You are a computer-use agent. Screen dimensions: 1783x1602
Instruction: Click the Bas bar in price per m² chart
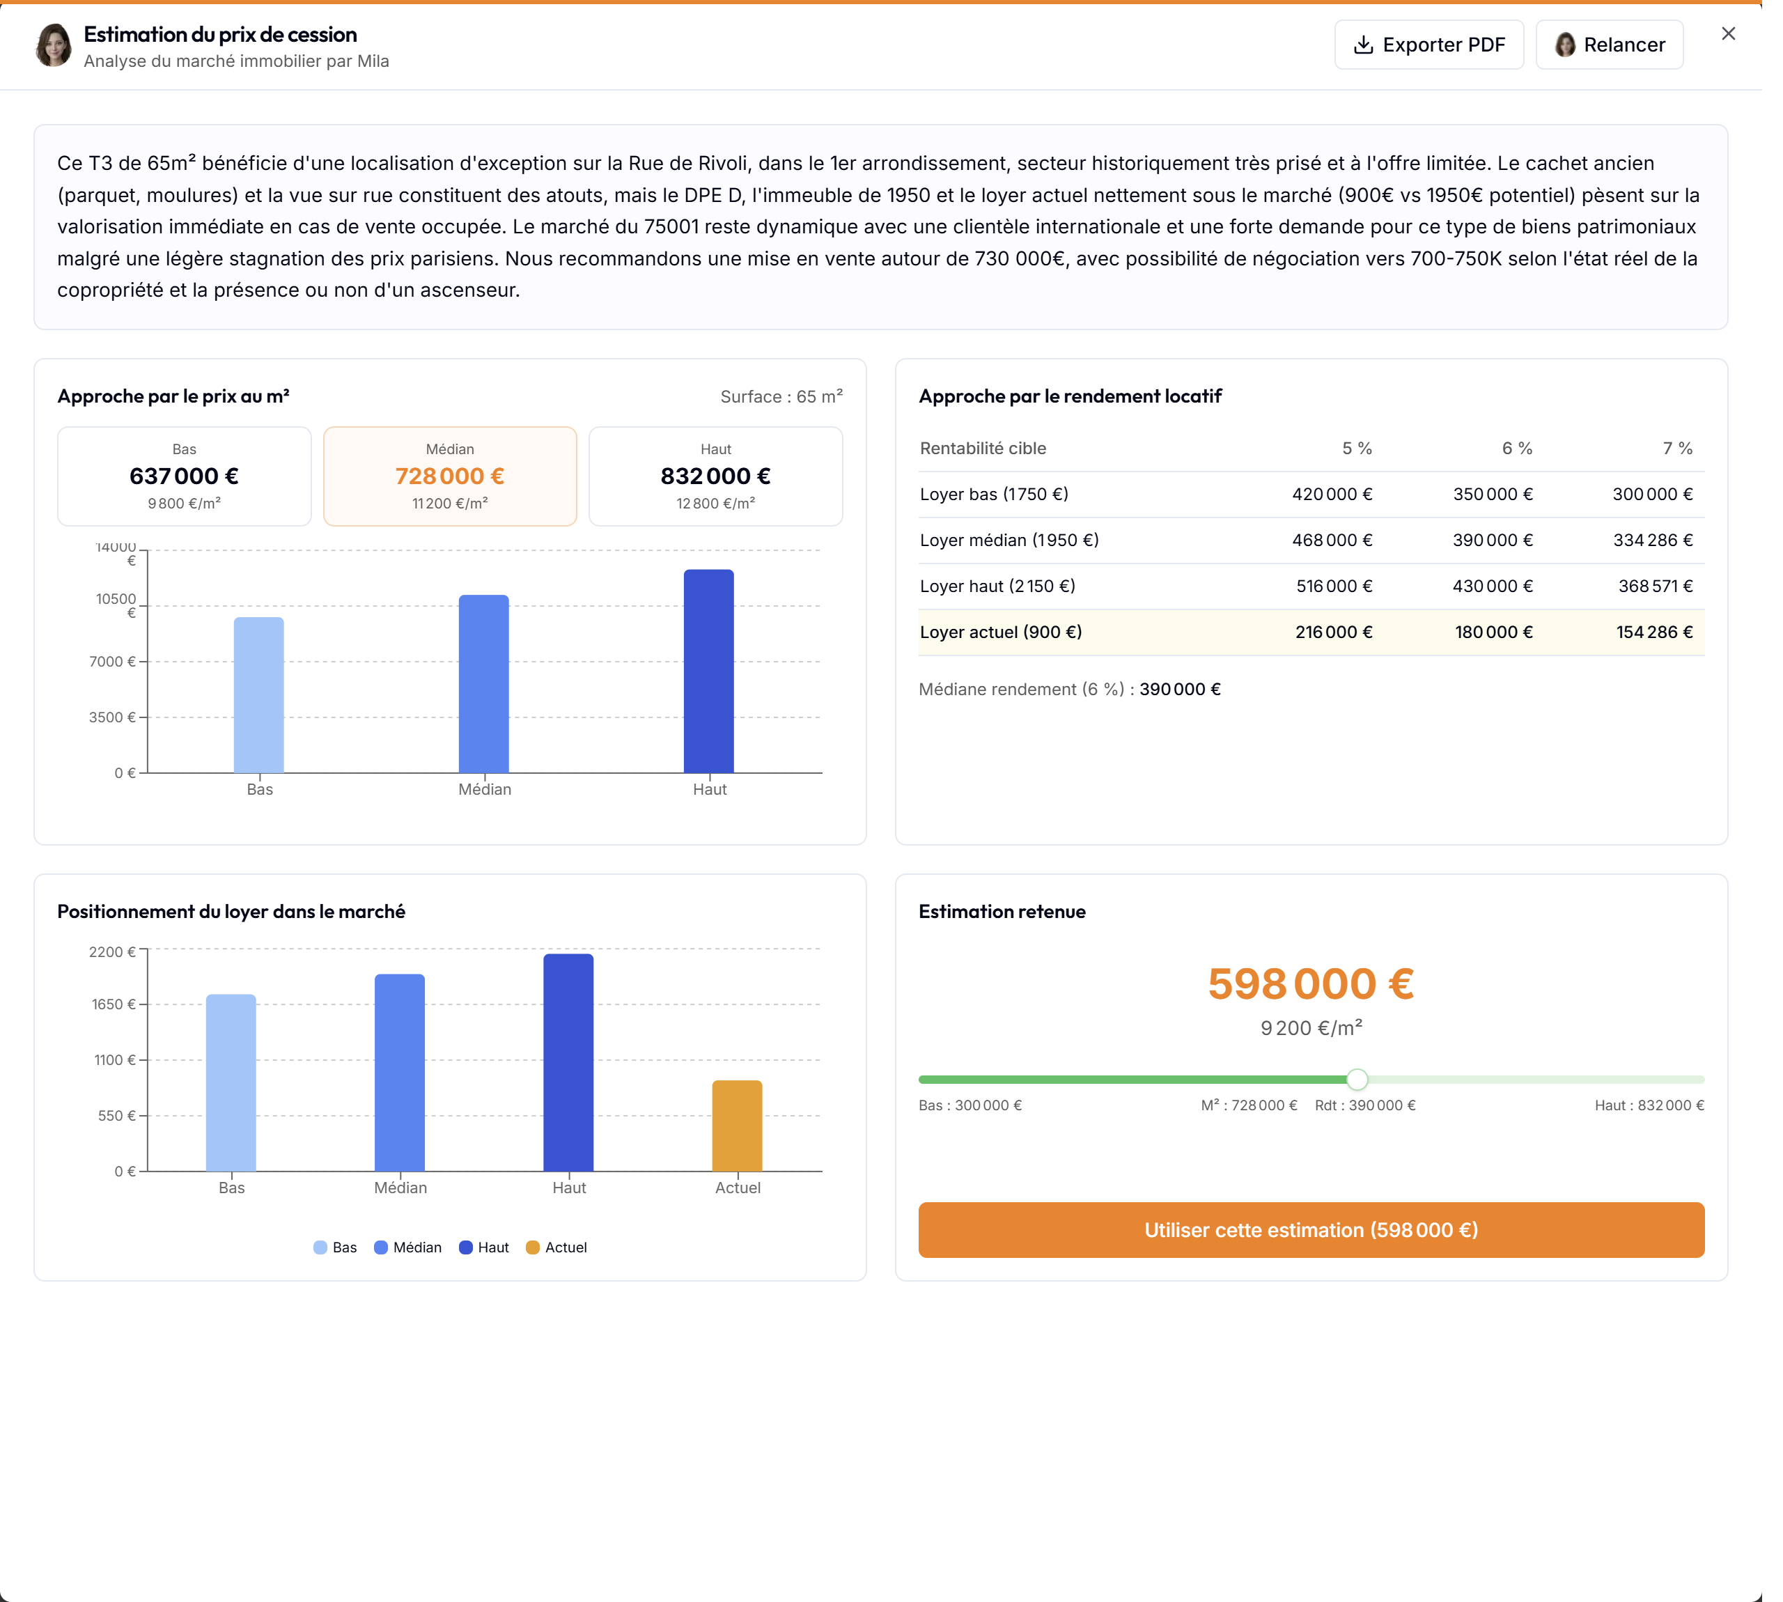coord(258,695)
